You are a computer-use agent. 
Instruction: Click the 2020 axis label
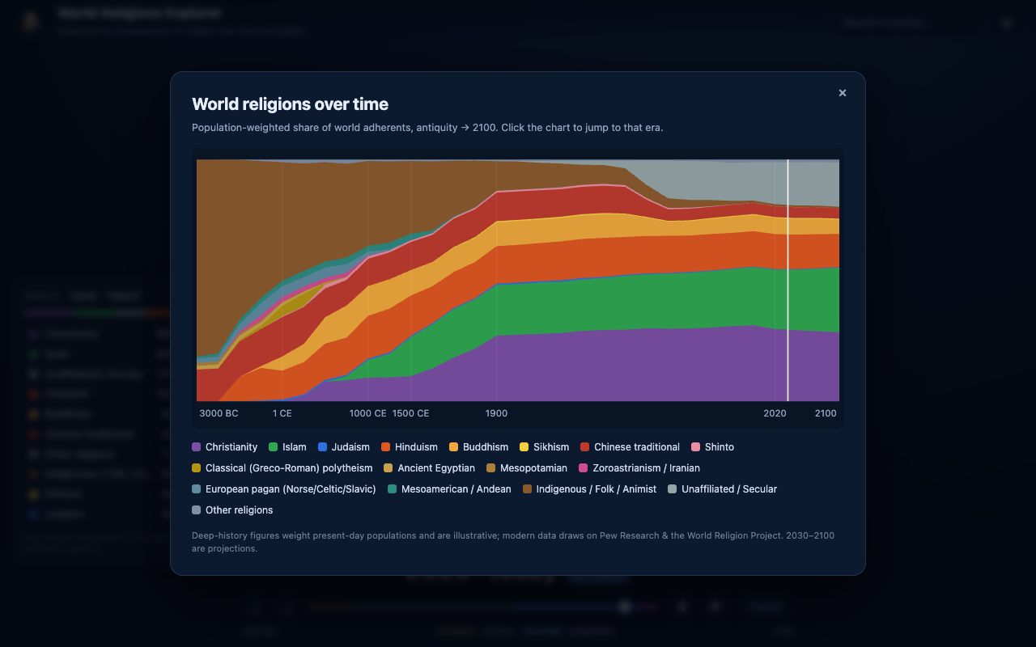775,413
